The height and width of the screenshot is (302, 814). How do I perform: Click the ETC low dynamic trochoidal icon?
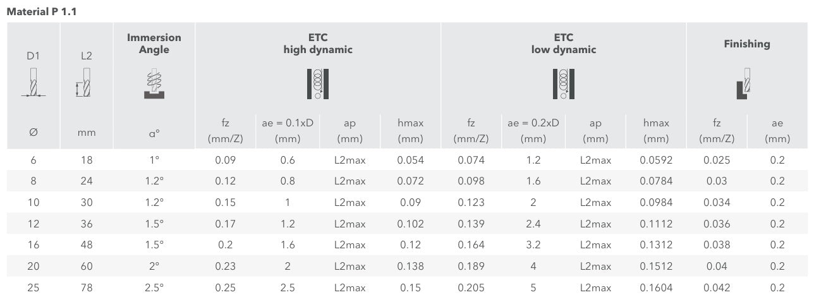tap(563, 83)
